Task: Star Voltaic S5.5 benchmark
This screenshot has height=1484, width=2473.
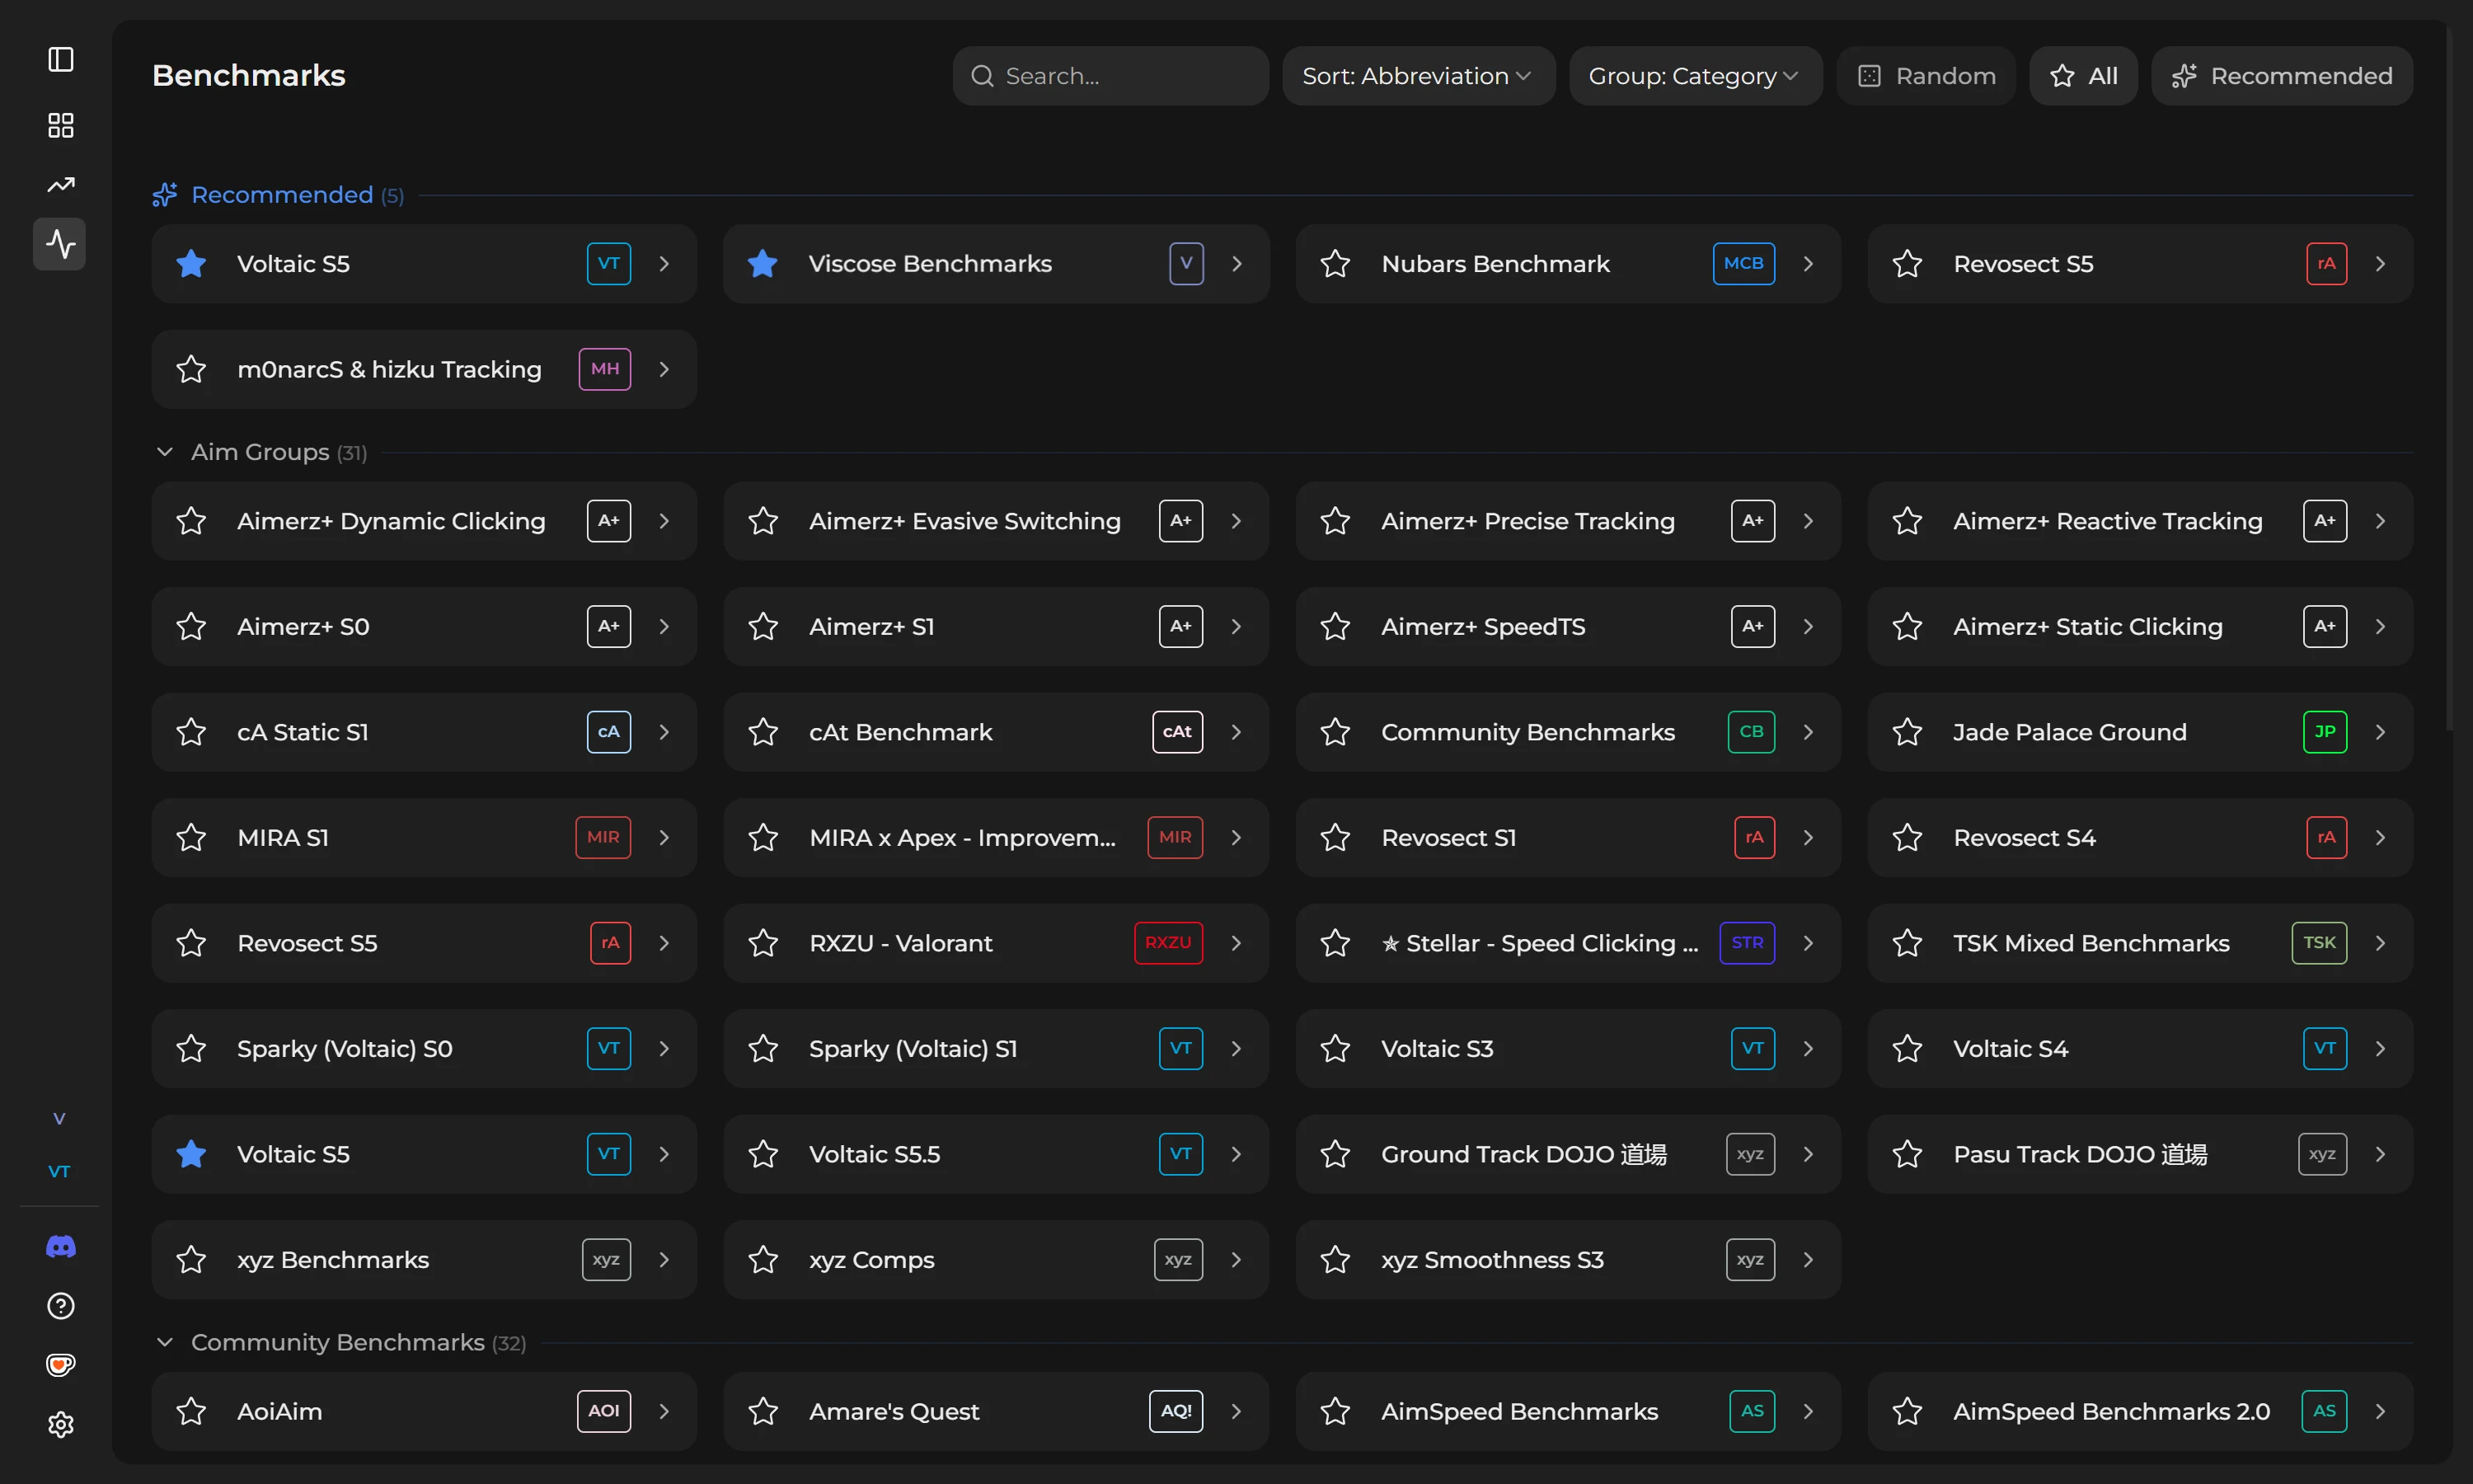Action: pos(763,1154)
